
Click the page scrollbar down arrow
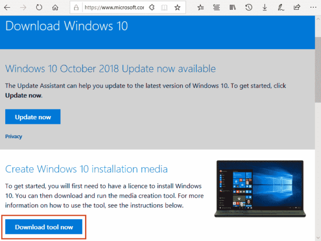click(x=318, y=238)
